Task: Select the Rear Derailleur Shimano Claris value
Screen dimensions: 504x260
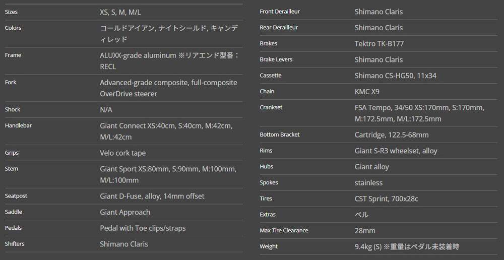Action: tap(379, 28)
